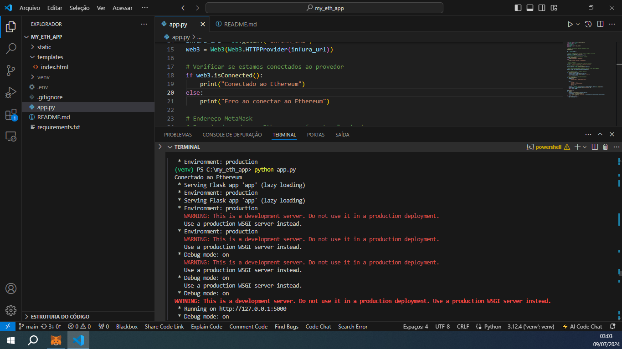Split the editor to the right
This screenshot has width=622, height=349.
600,24
